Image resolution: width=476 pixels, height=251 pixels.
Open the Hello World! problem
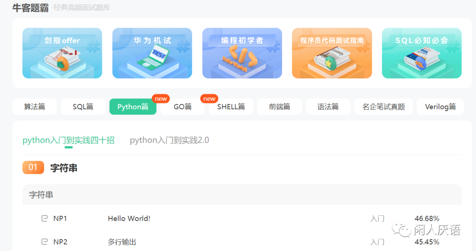129,218
